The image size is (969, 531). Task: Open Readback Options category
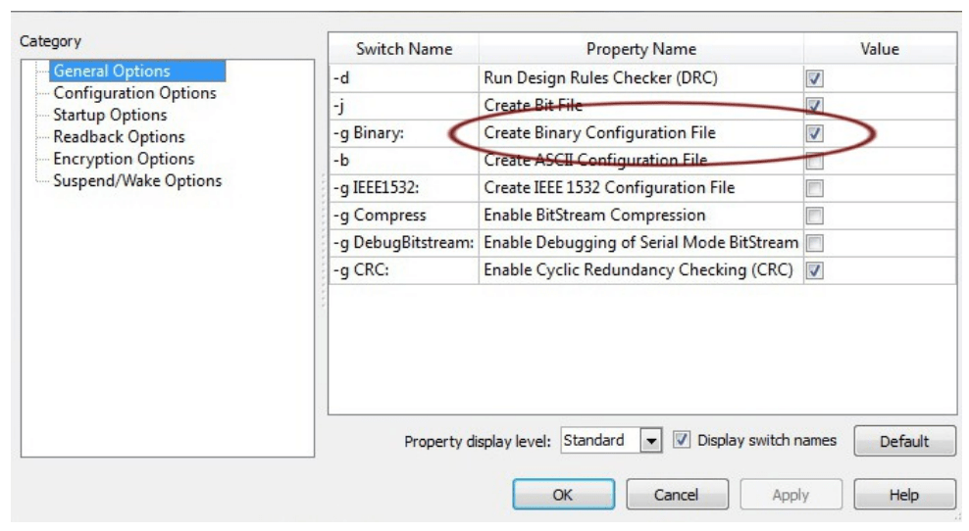pos(119,137)
